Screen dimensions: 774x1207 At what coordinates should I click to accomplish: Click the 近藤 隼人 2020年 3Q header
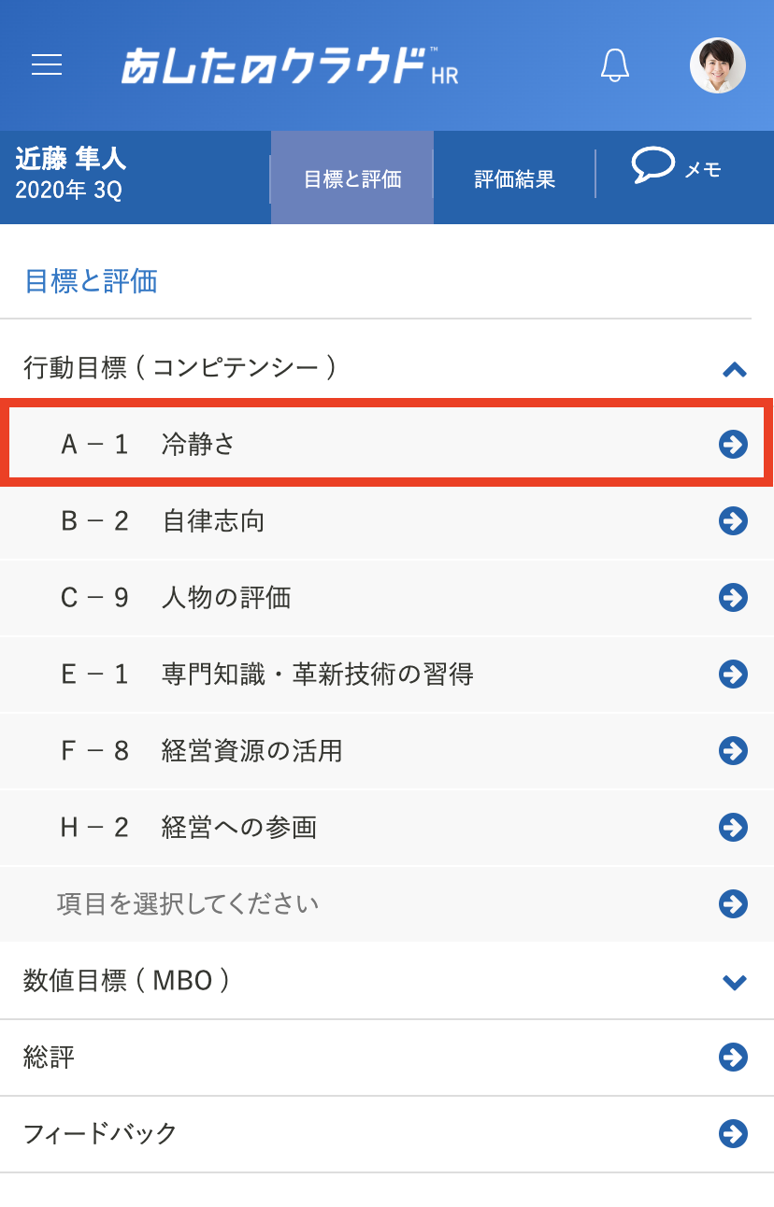[x=71, y=175]
